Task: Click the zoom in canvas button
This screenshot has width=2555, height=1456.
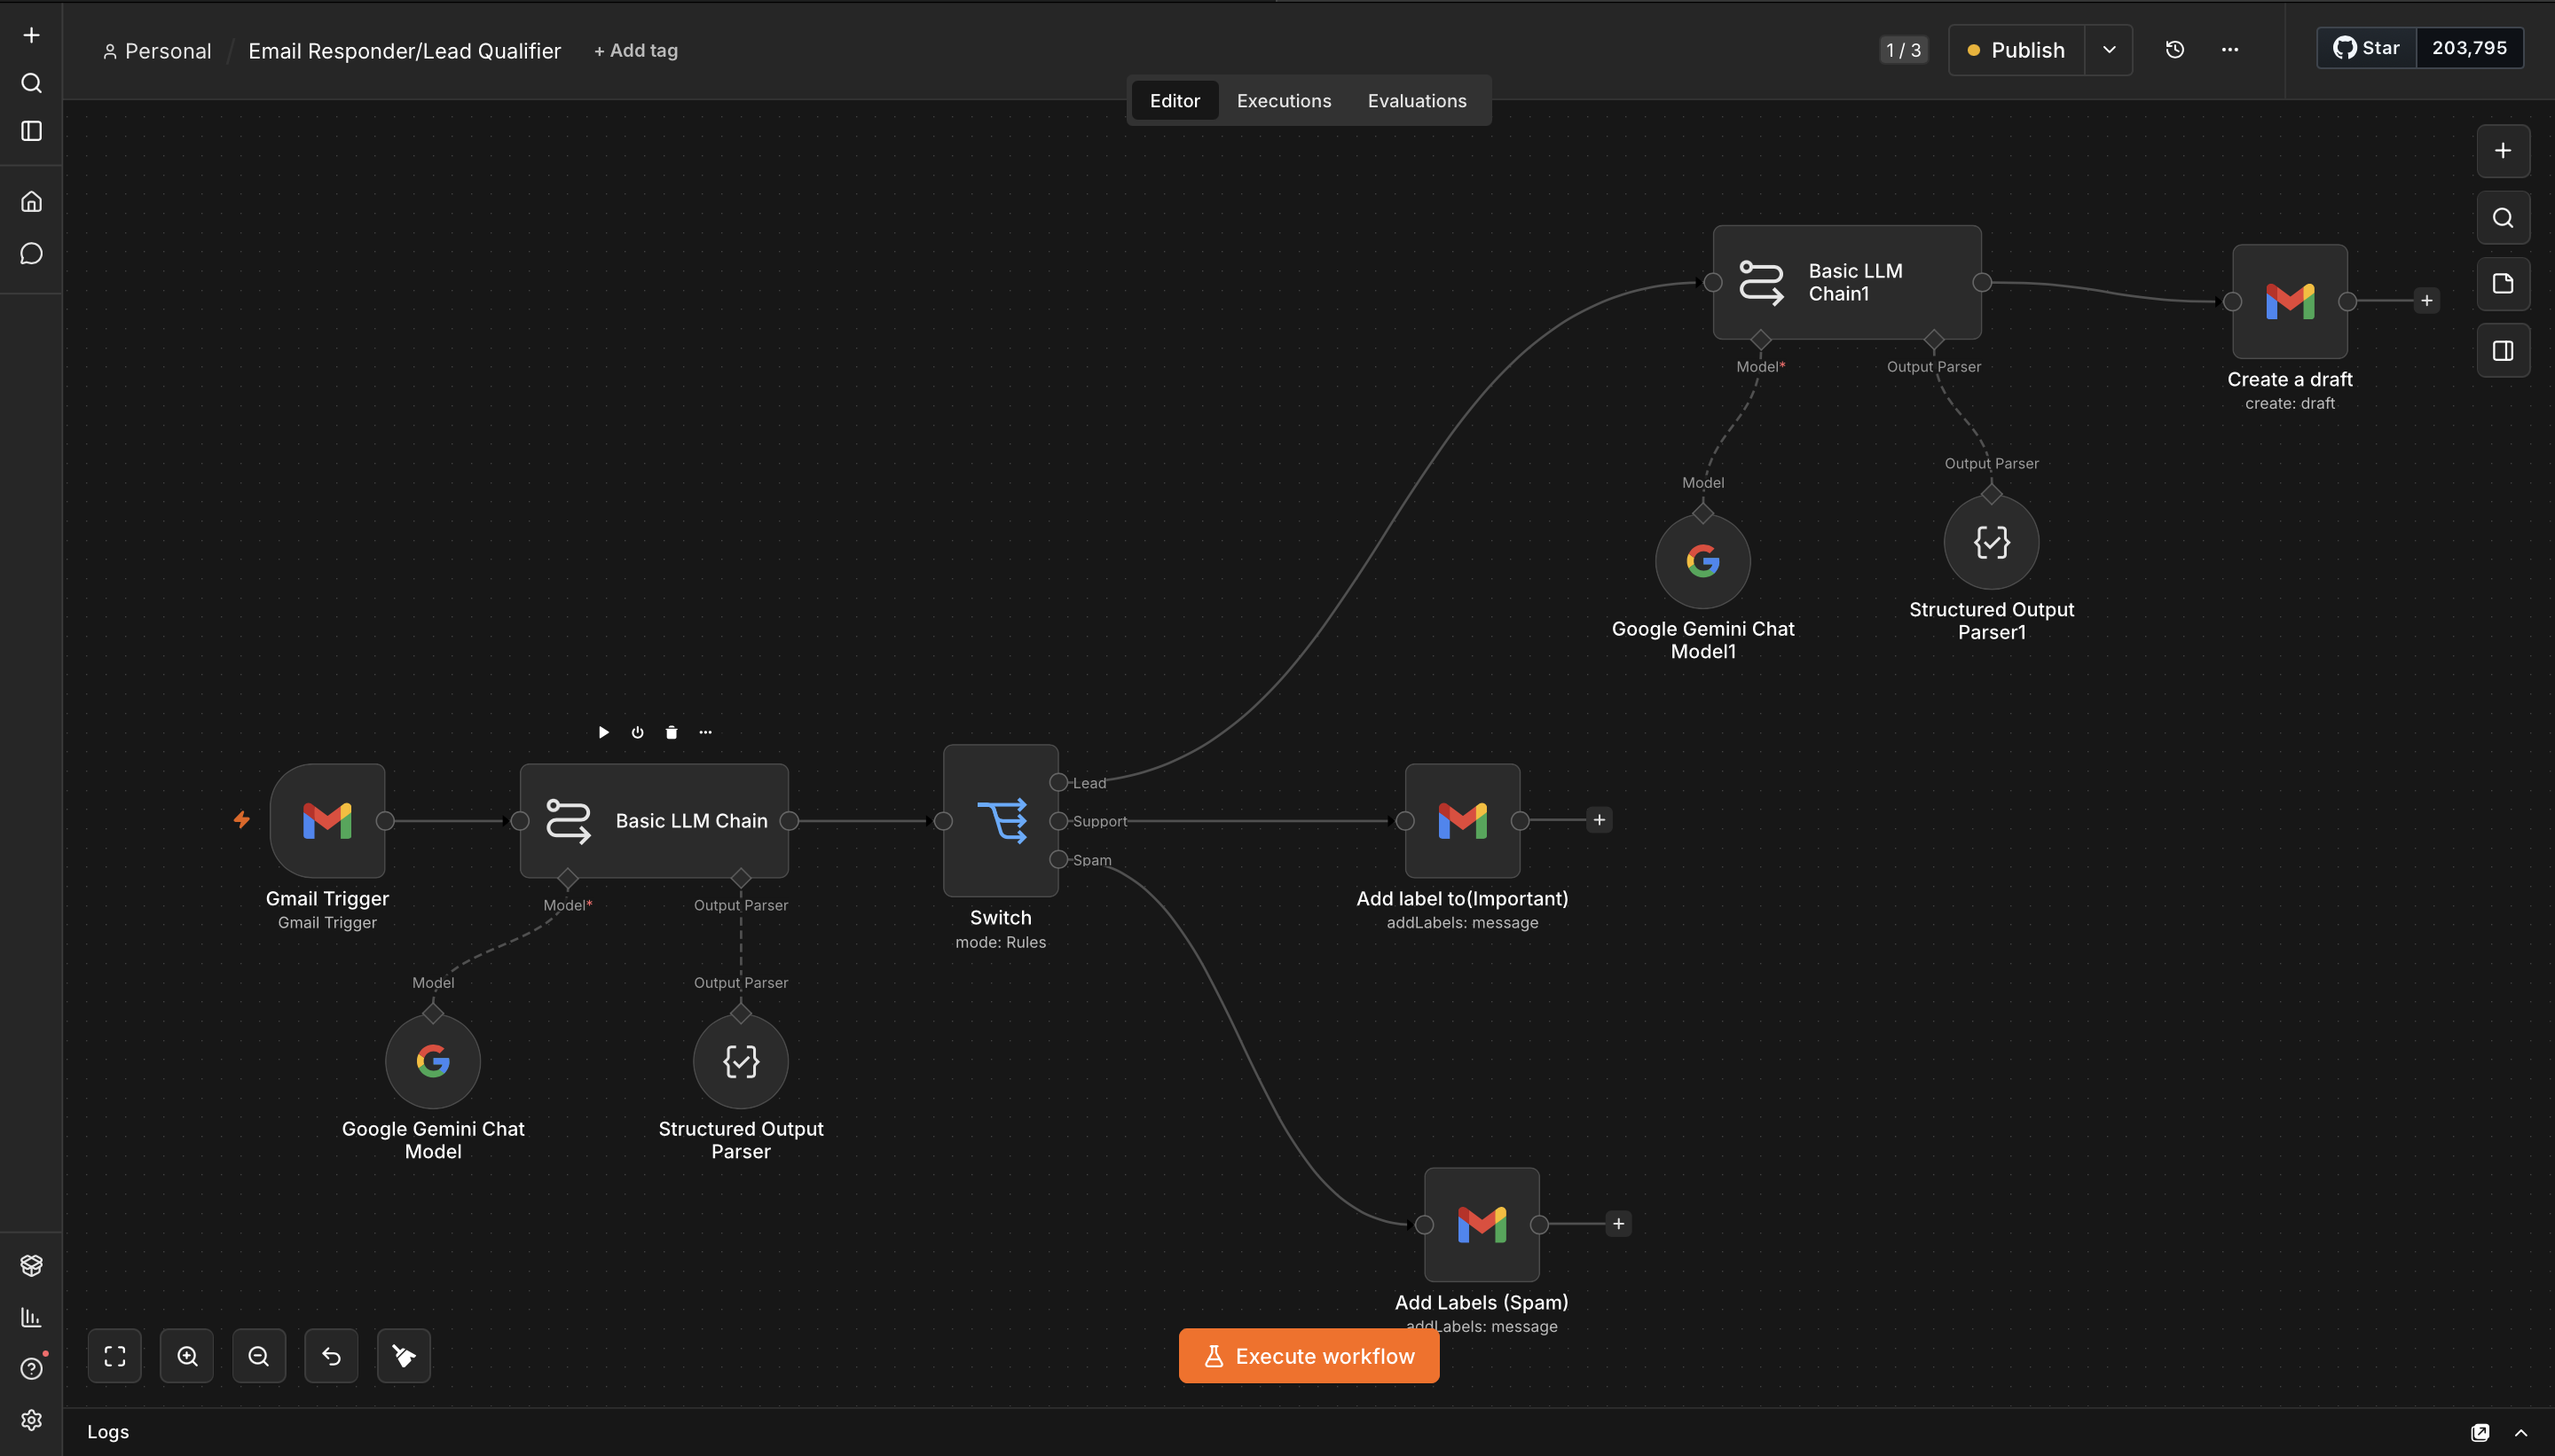Action: (x=187, y=1356)
